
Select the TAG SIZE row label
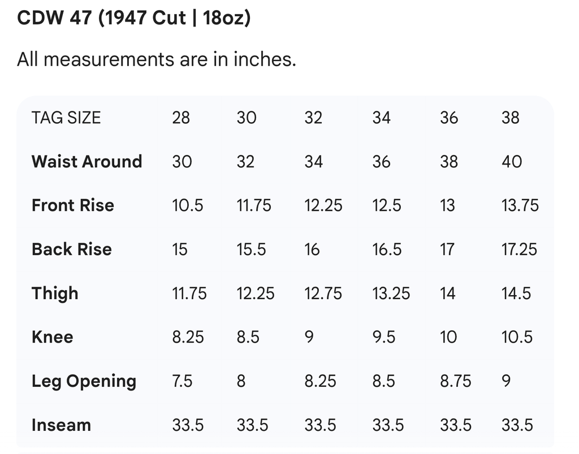pos(66,118)
